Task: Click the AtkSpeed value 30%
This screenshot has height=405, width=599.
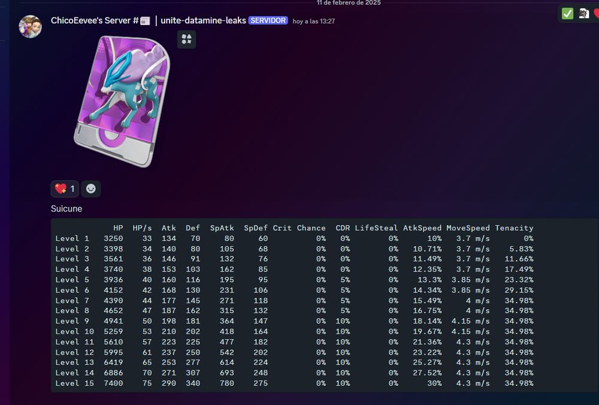Action: (x=434, y=383)
